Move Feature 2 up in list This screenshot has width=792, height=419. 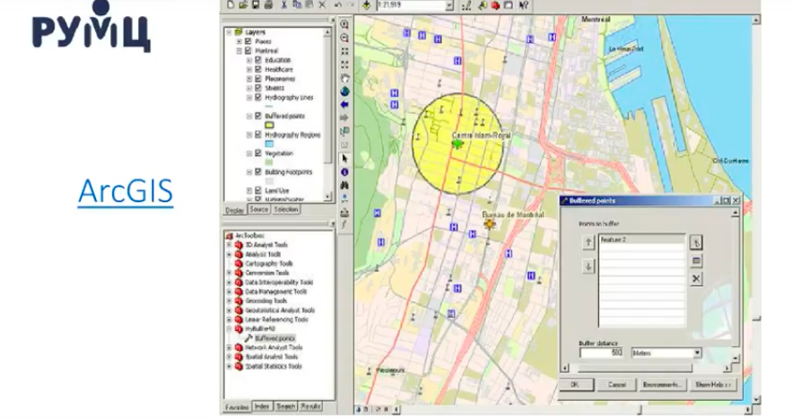click(587, 242)
